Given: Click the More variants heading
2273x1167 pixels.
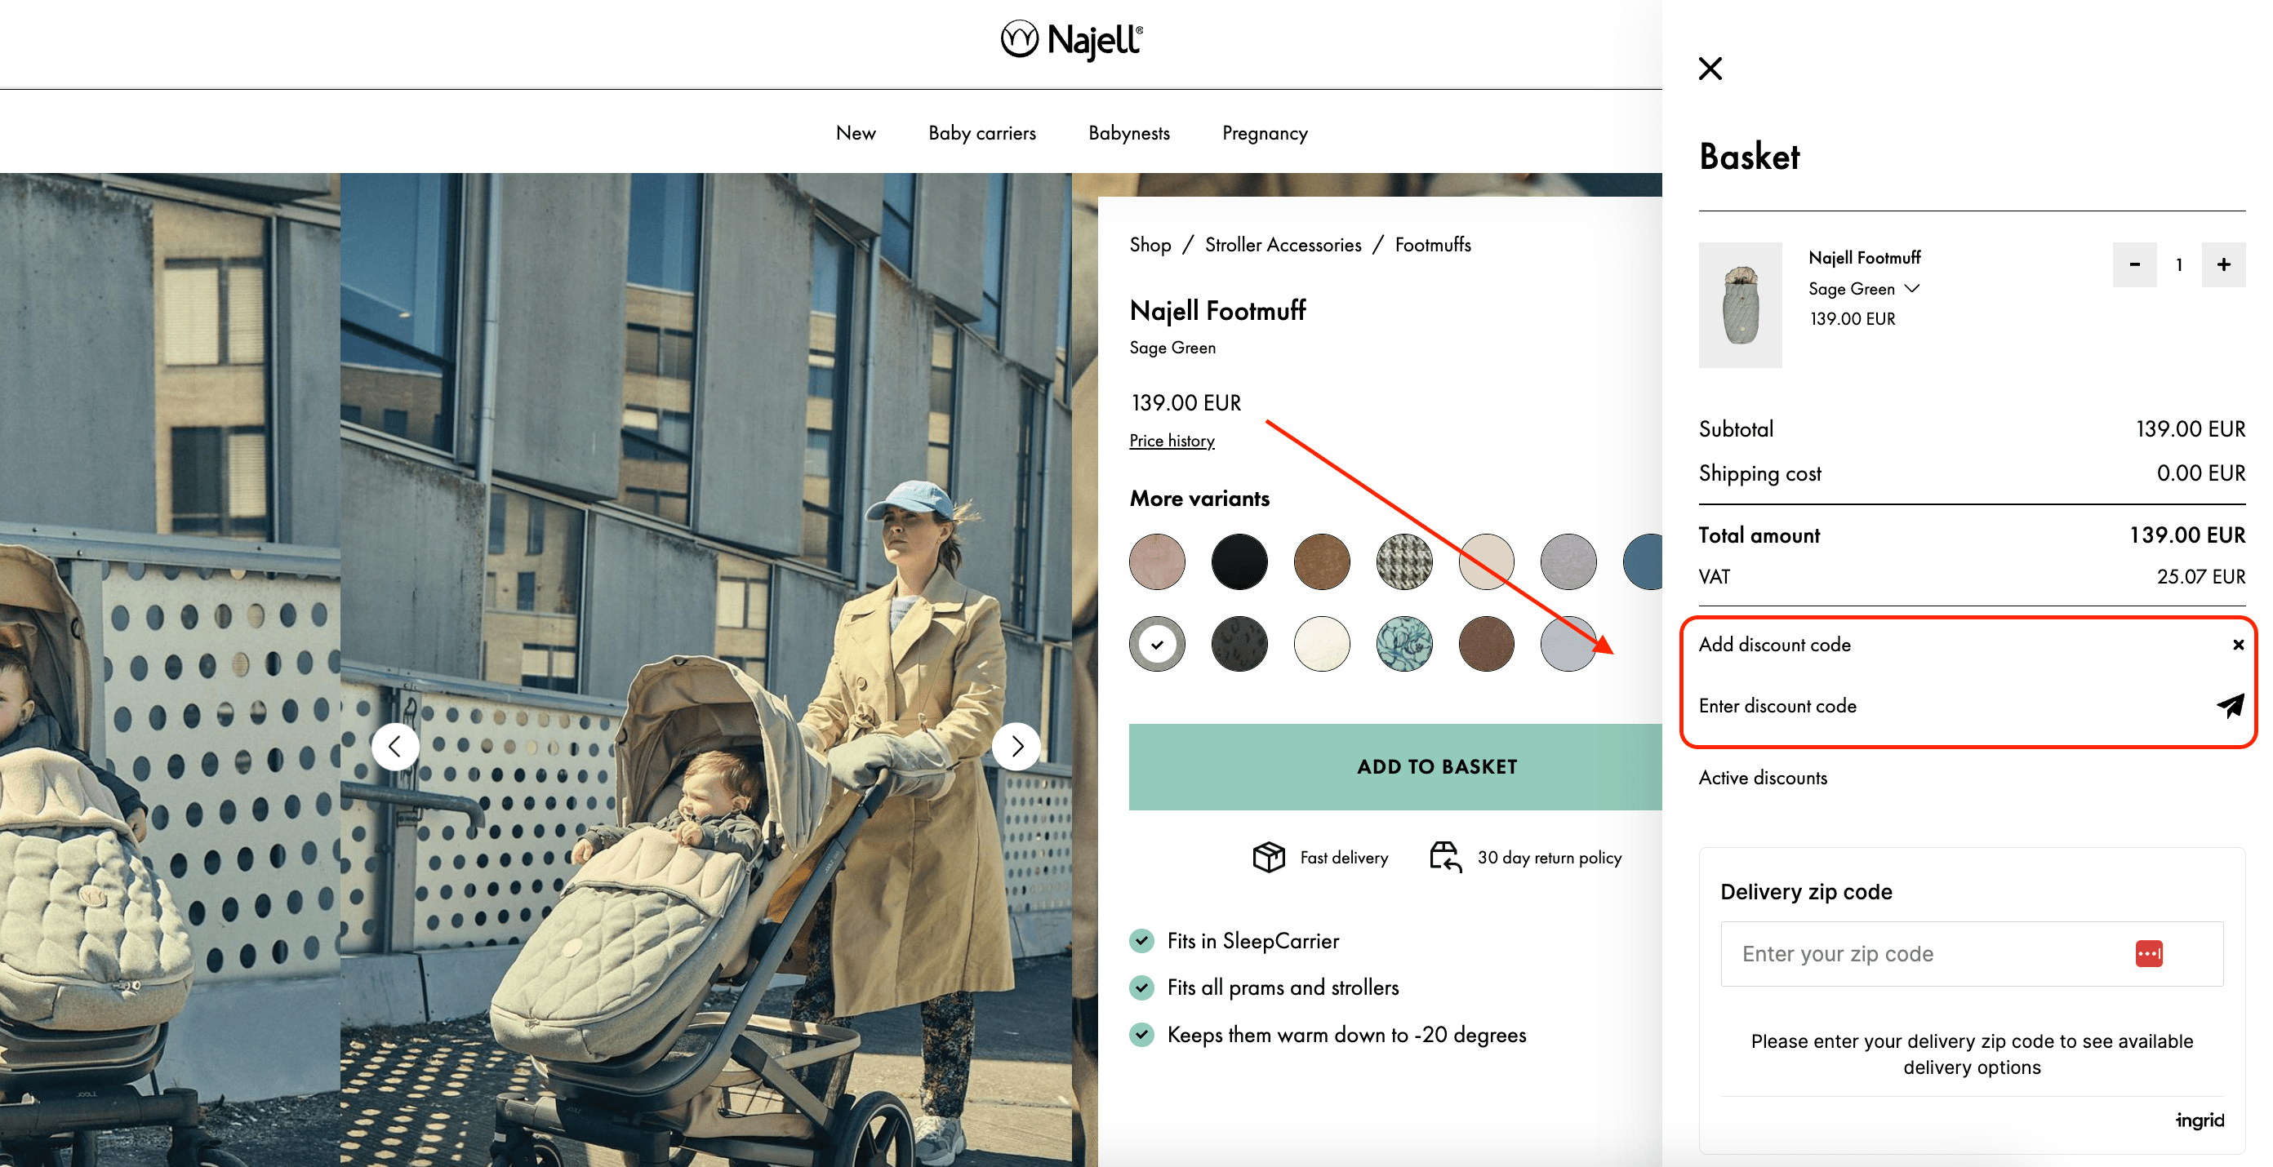Looking at the screenshot, I should pyautogui.click(x=1199, y=499).
